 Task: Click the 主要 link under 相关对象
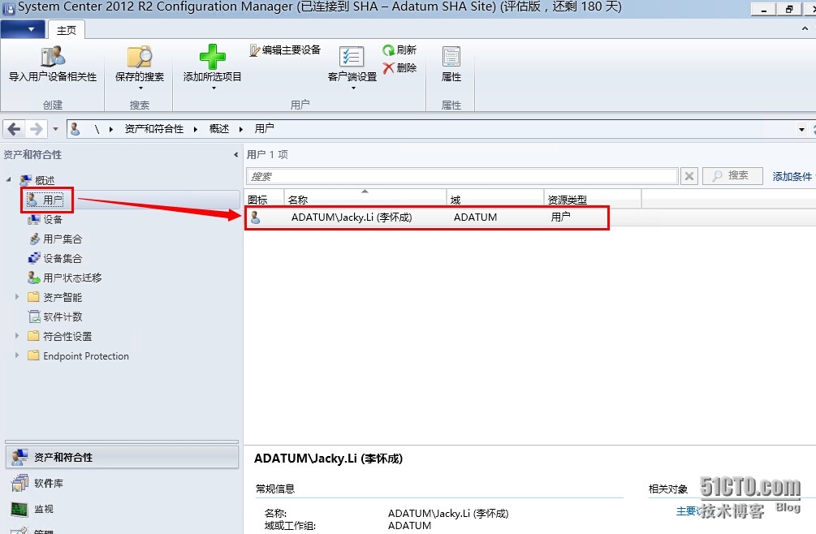pos(687,511)
